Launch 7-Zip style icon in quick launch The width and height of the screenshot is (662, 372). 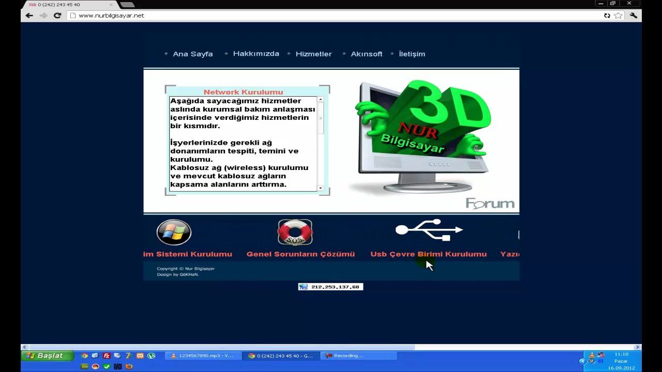[129, 355]
